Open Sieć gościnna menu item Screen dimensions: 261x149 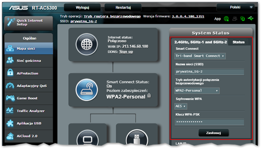tap(29, 61)
